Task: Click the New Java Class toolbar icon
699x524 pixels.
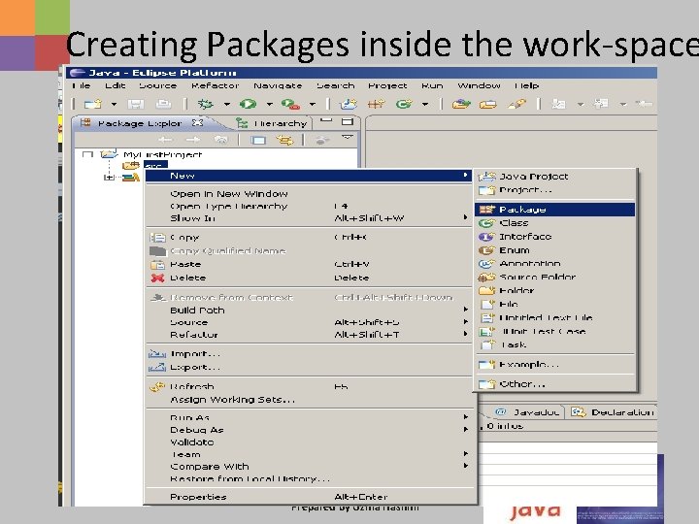Action: point(404,104)
